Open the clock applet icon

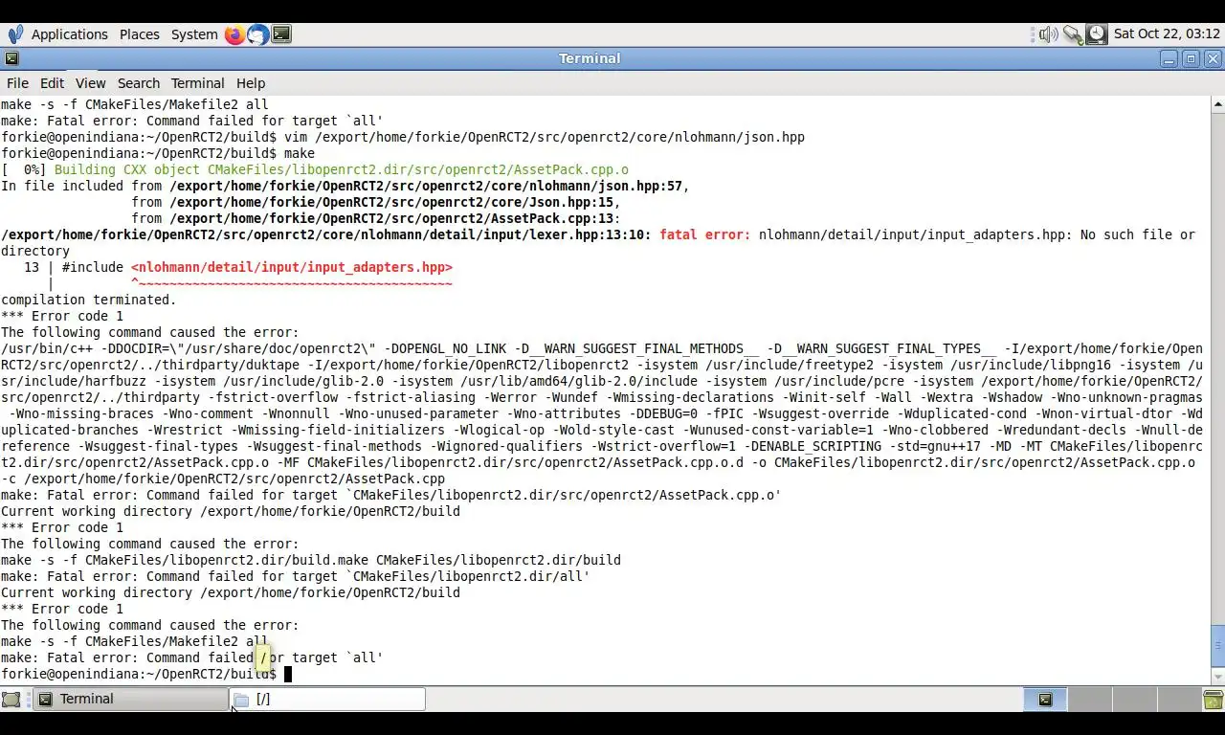(1097, 34)
